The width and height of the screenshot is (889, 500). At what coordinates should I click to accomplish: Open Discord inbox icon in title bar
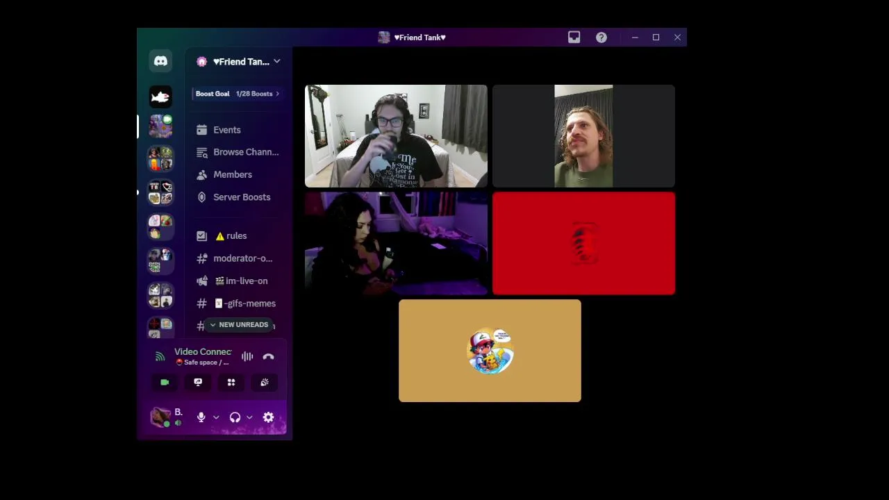tap(574, 37)
